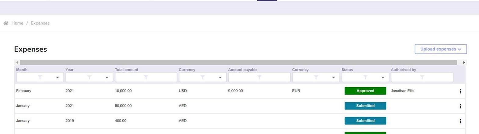
Task: Go to Home breadcrumb link
Action: (17, 23)
